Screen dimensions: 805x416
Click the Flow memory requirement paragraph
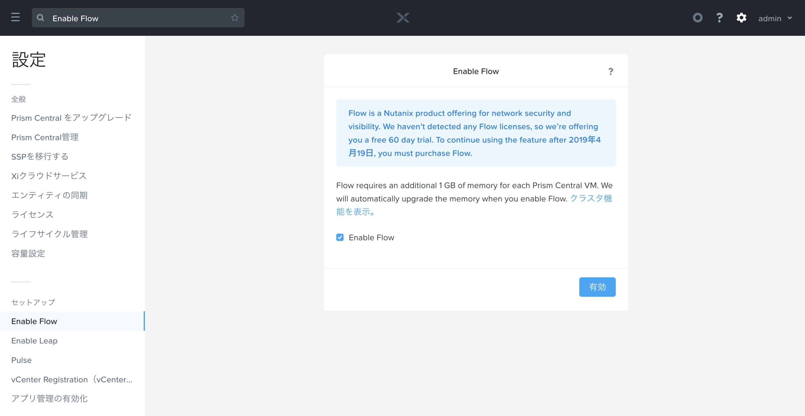pyautogui.click(x=474, y=198)
